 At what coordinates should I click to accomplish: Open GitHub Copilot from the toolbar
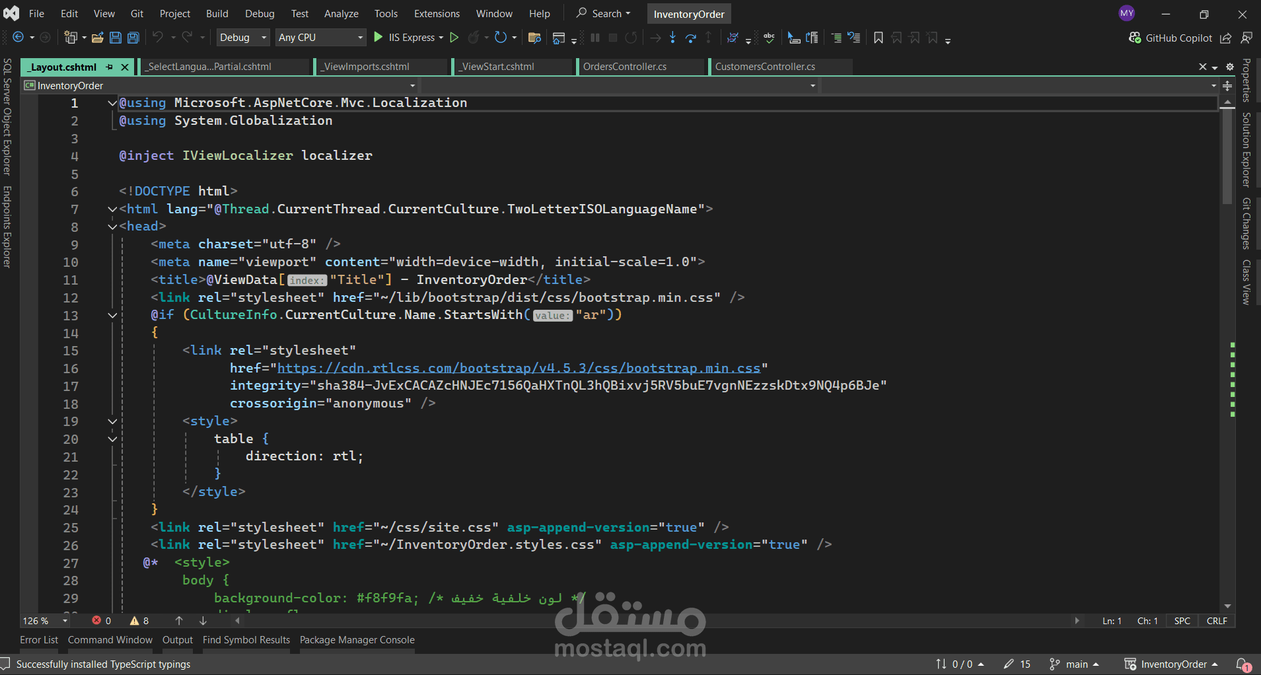[1171, 38]
